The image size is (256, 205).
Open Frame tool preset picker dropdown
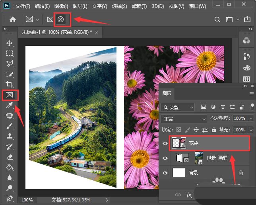point(37,20)
